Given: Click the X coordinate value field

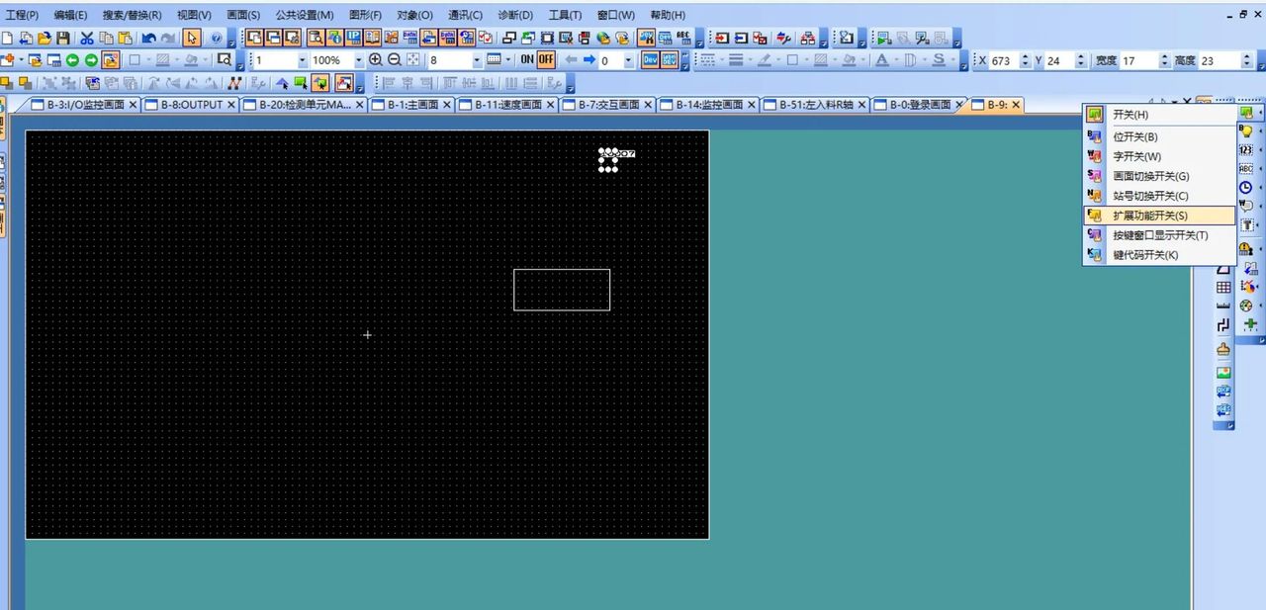Looking at the screenshot, I should point(1002,60).
